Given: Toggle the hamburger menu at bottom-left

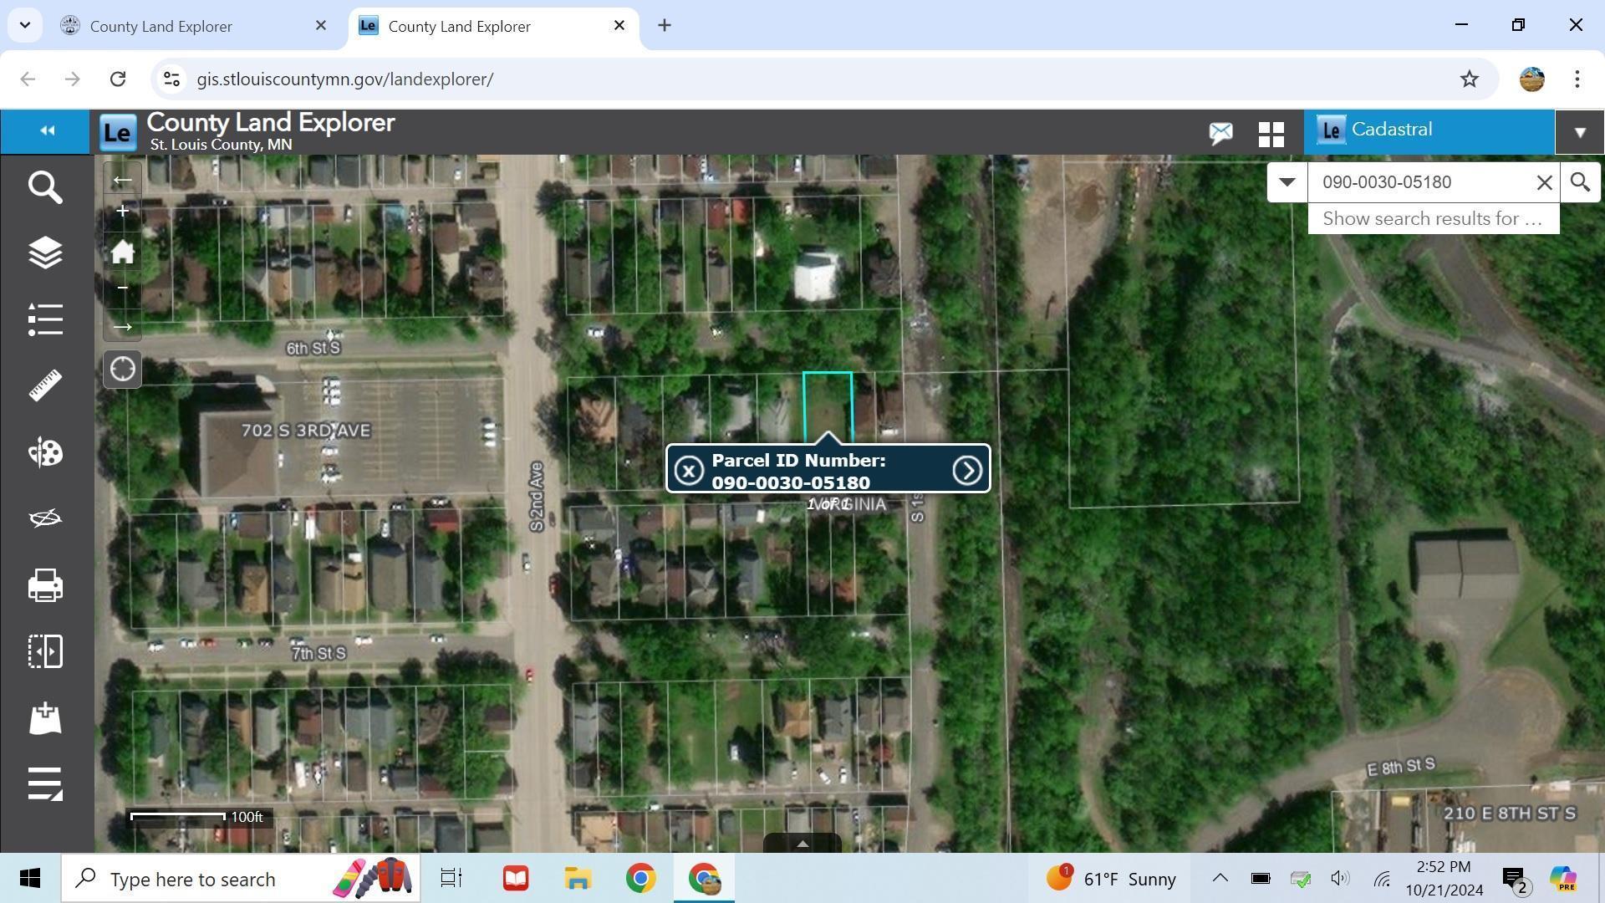Looking at the screenshot, I should click(x=45, y=785).
